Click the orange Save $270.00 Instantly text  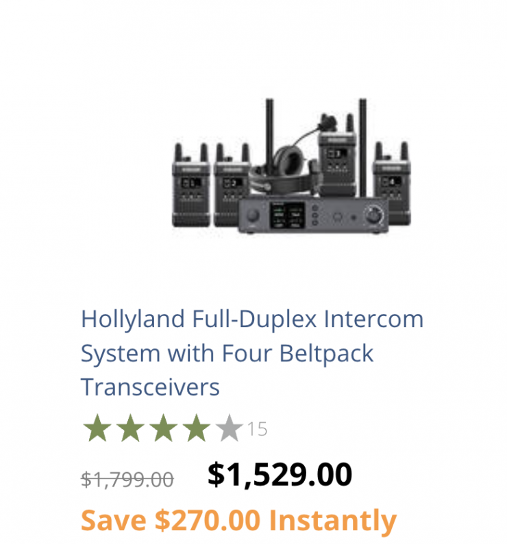click(x=238, y=521)
